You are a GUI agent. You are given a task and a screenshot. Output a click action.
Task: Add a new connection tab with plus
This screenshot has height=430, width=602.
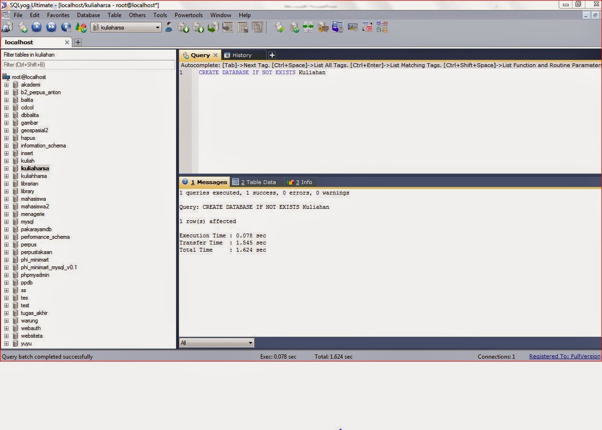(78, 42)
